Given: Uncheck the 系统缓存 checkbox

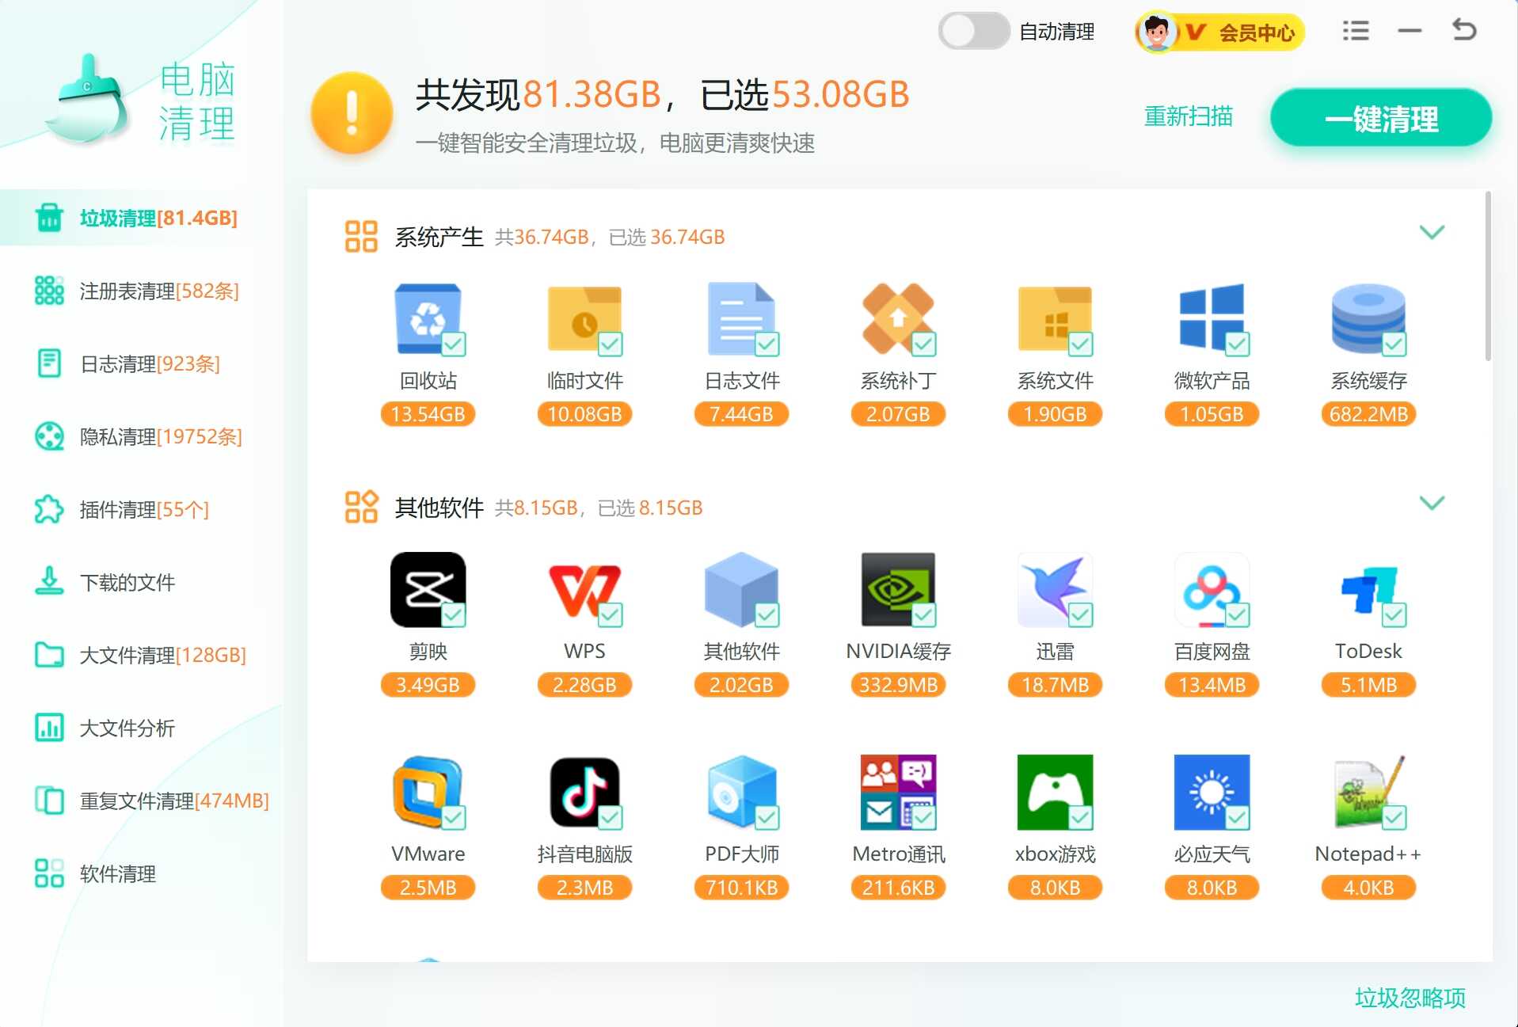Looking at the screenshot, I should click(1394, 344).
